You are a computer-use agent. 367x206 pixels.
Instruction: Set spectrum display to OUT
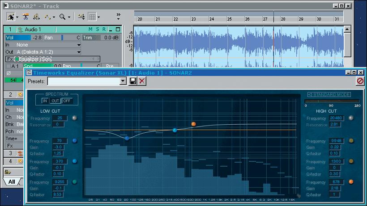55,101
